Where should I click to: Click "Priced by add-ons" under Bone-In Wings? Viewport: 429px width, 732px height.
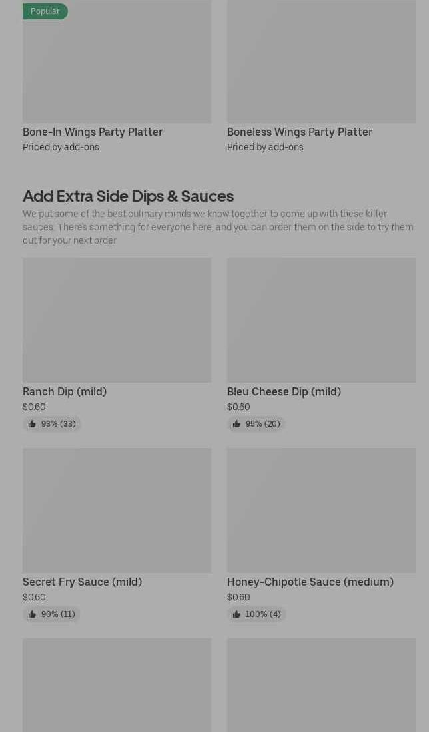[61, 147]
